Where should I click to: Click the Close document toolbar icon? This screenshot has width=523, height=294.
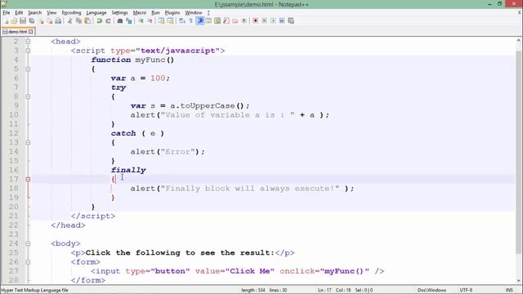pos(42,21)
